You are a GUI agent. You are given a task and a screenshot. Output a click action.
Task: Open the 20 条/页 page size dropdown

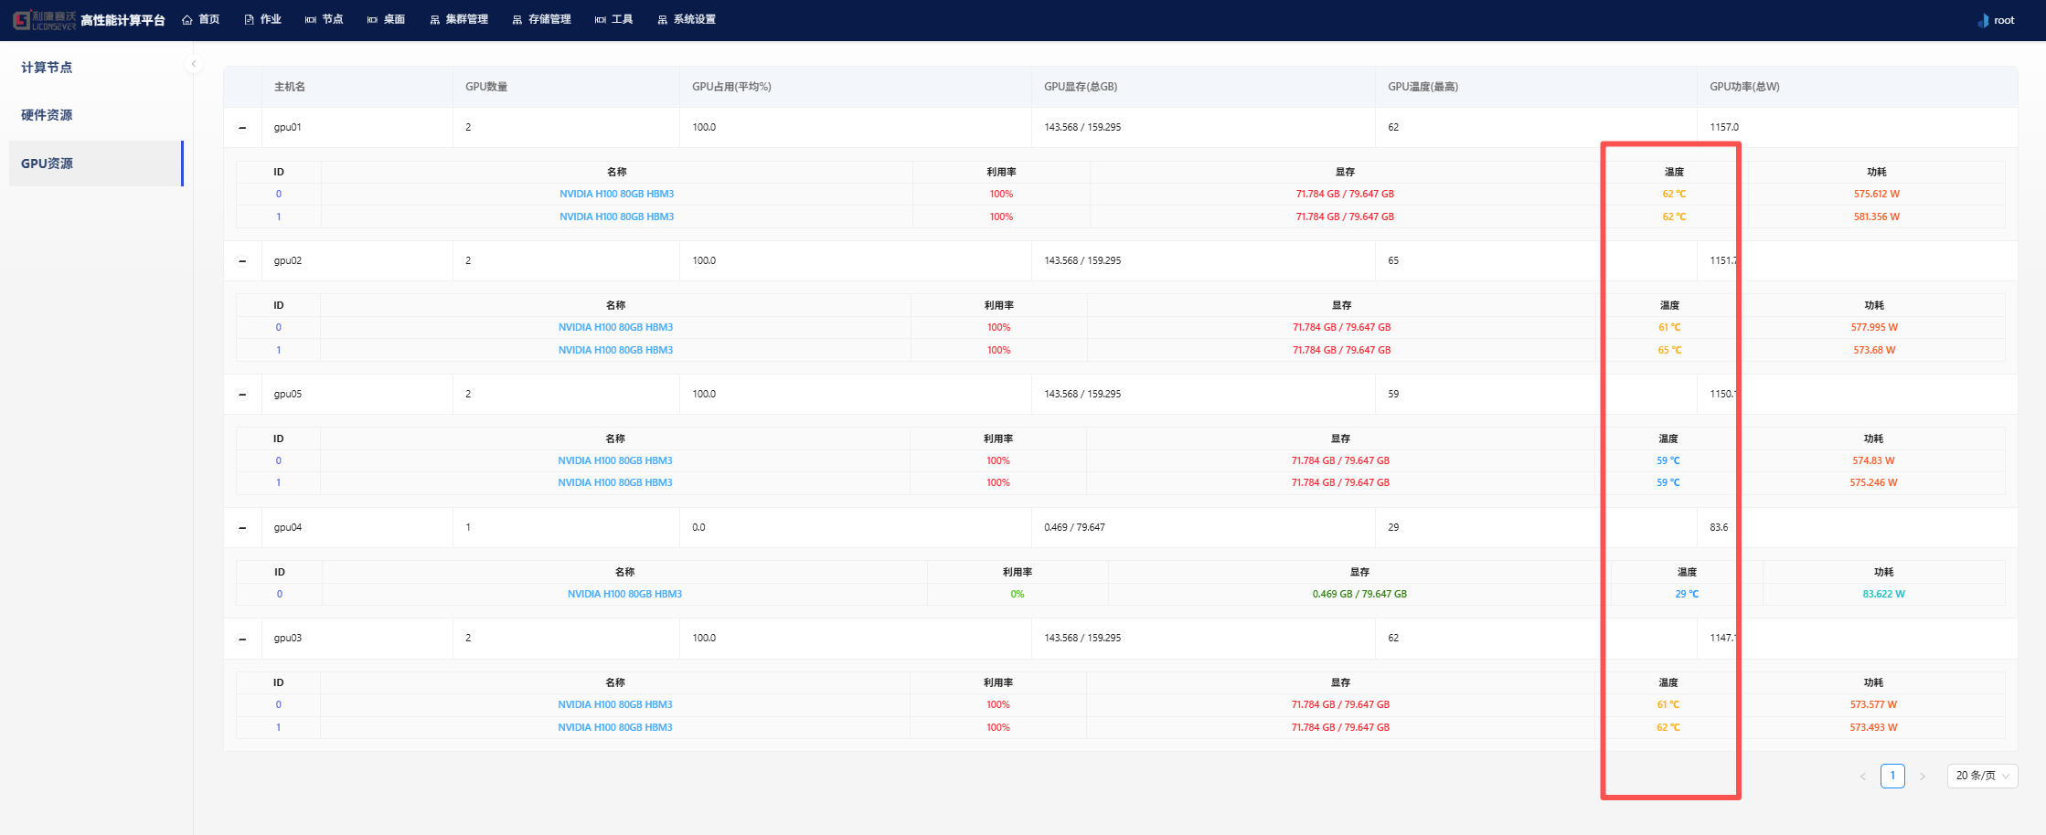(x=1981, y=776)
